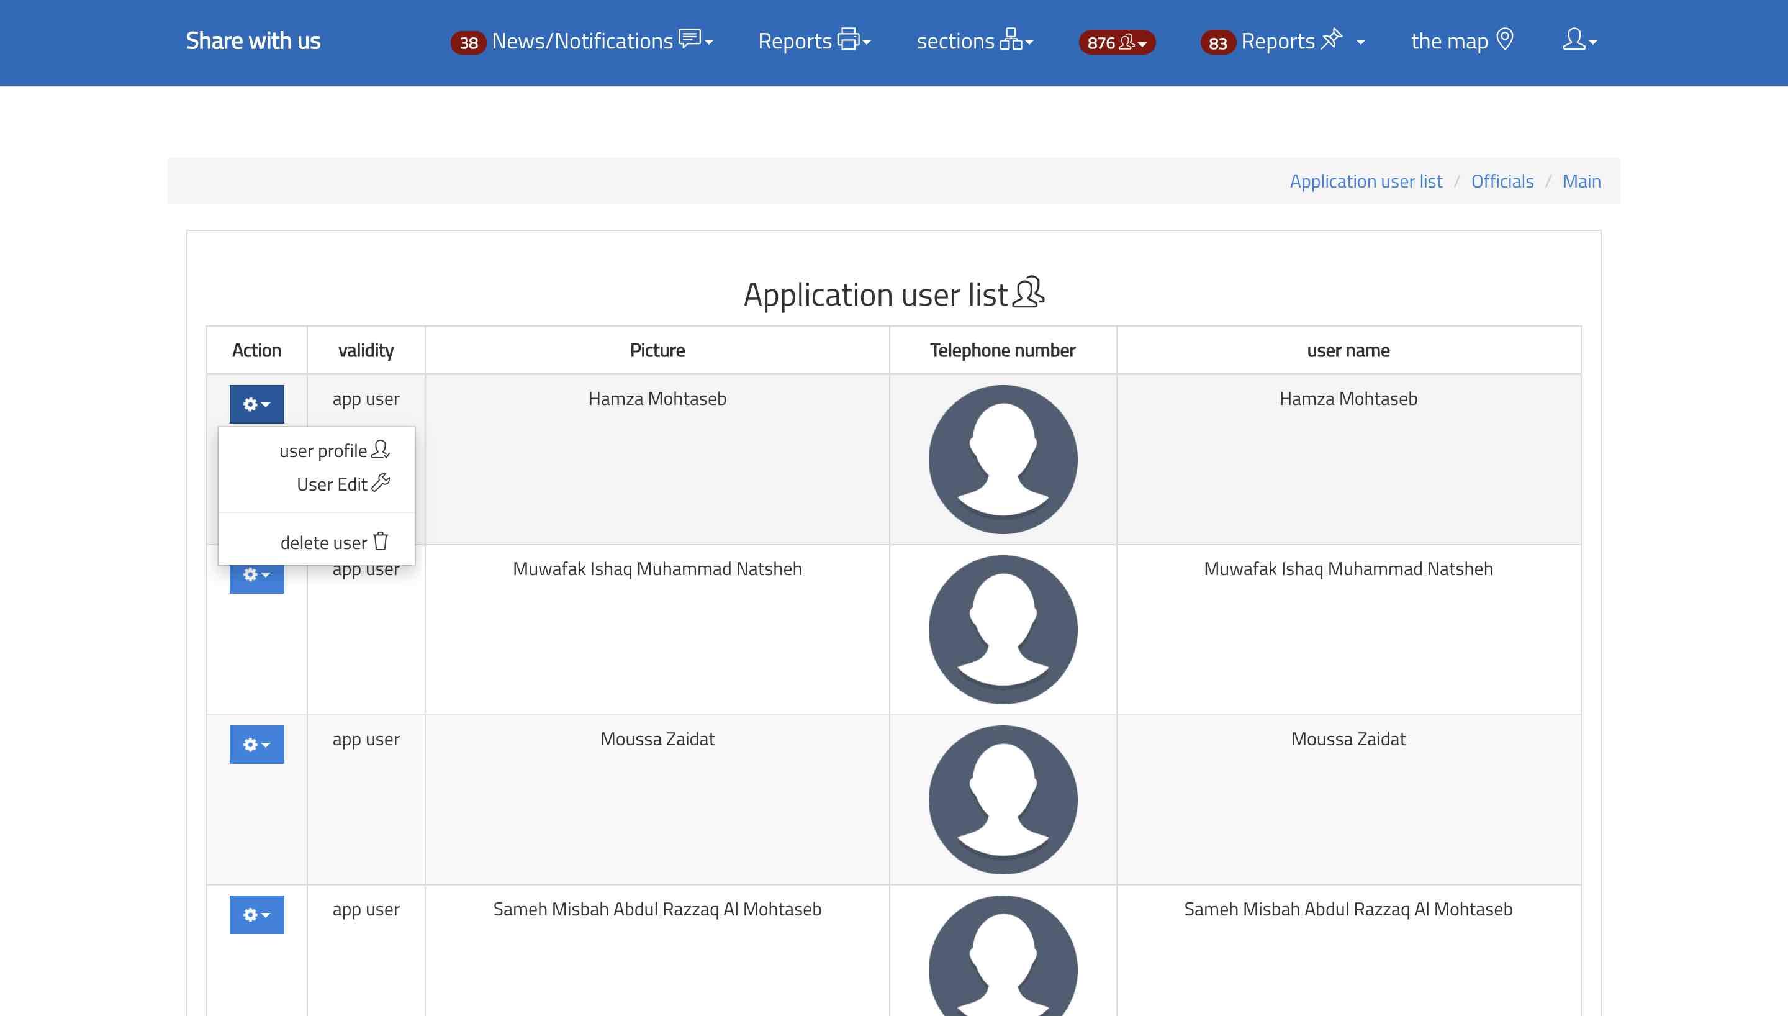Click the wrench icon for User Edit
Screen dimensions: 1788x1016
point(381,483)
